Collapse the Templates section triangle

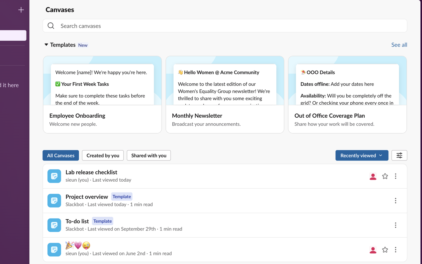point(46,45)
